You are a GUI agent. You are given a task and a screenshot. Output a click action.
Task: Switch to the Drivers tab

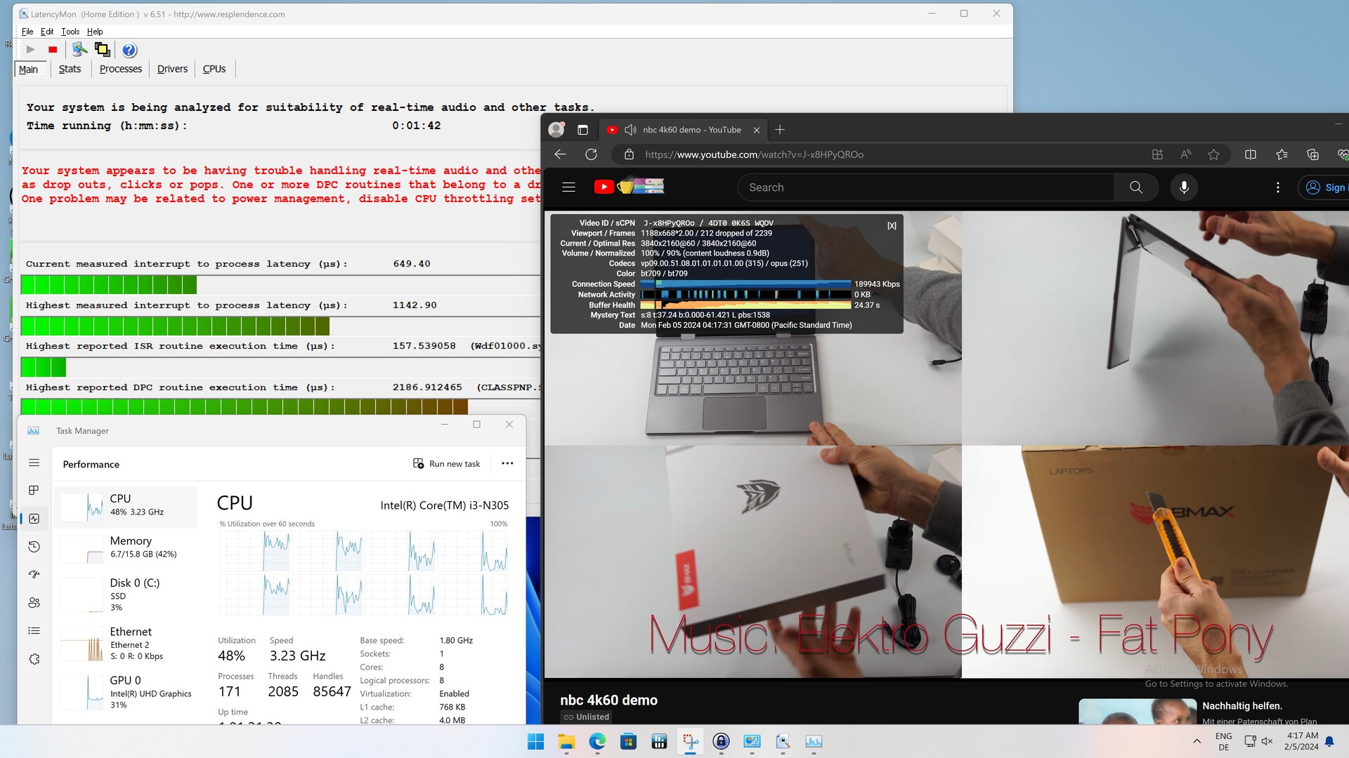[172, 69]
